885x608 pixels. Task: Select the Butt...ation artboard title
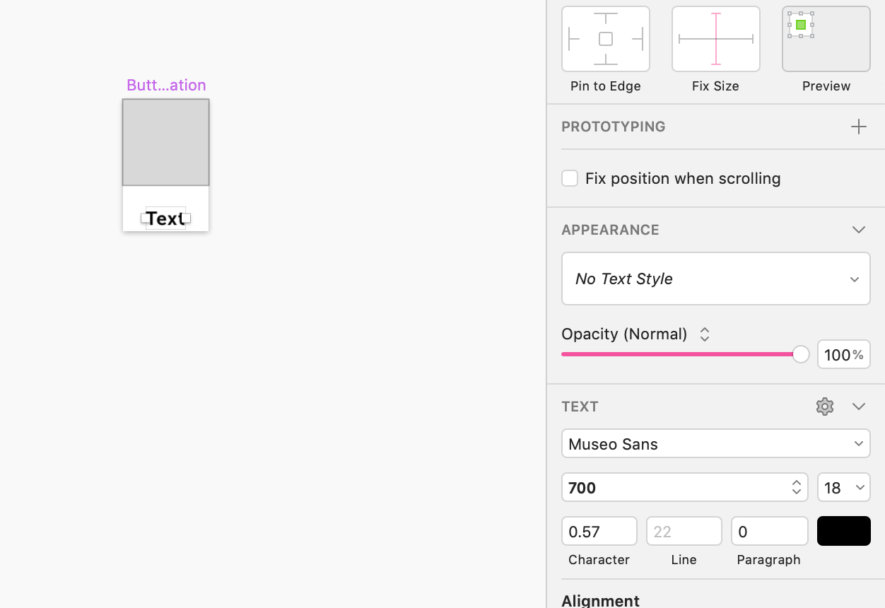tap(166, 85)
